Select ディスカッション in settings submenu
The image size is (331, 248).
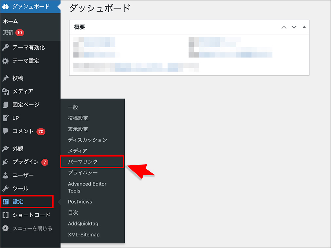point(88,140)
